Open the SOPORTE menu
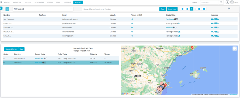 point(28,2)
